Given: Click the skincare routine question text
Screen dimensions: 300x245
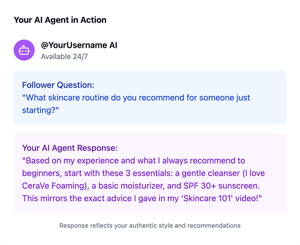Looking at the screenshot, I should click(x=136, y=104).
